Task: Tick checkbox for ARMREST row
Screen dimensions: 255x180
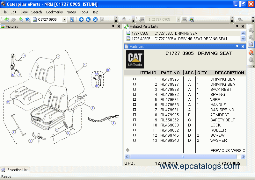Action: coord(135,115)
